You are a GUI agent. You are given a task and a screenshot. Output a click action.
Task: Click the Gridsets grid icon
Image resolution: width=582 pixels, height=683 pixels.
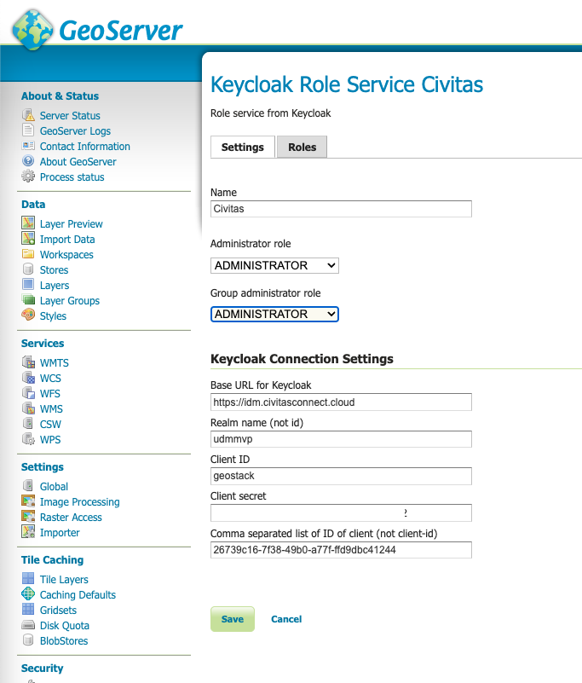point(28,610)
